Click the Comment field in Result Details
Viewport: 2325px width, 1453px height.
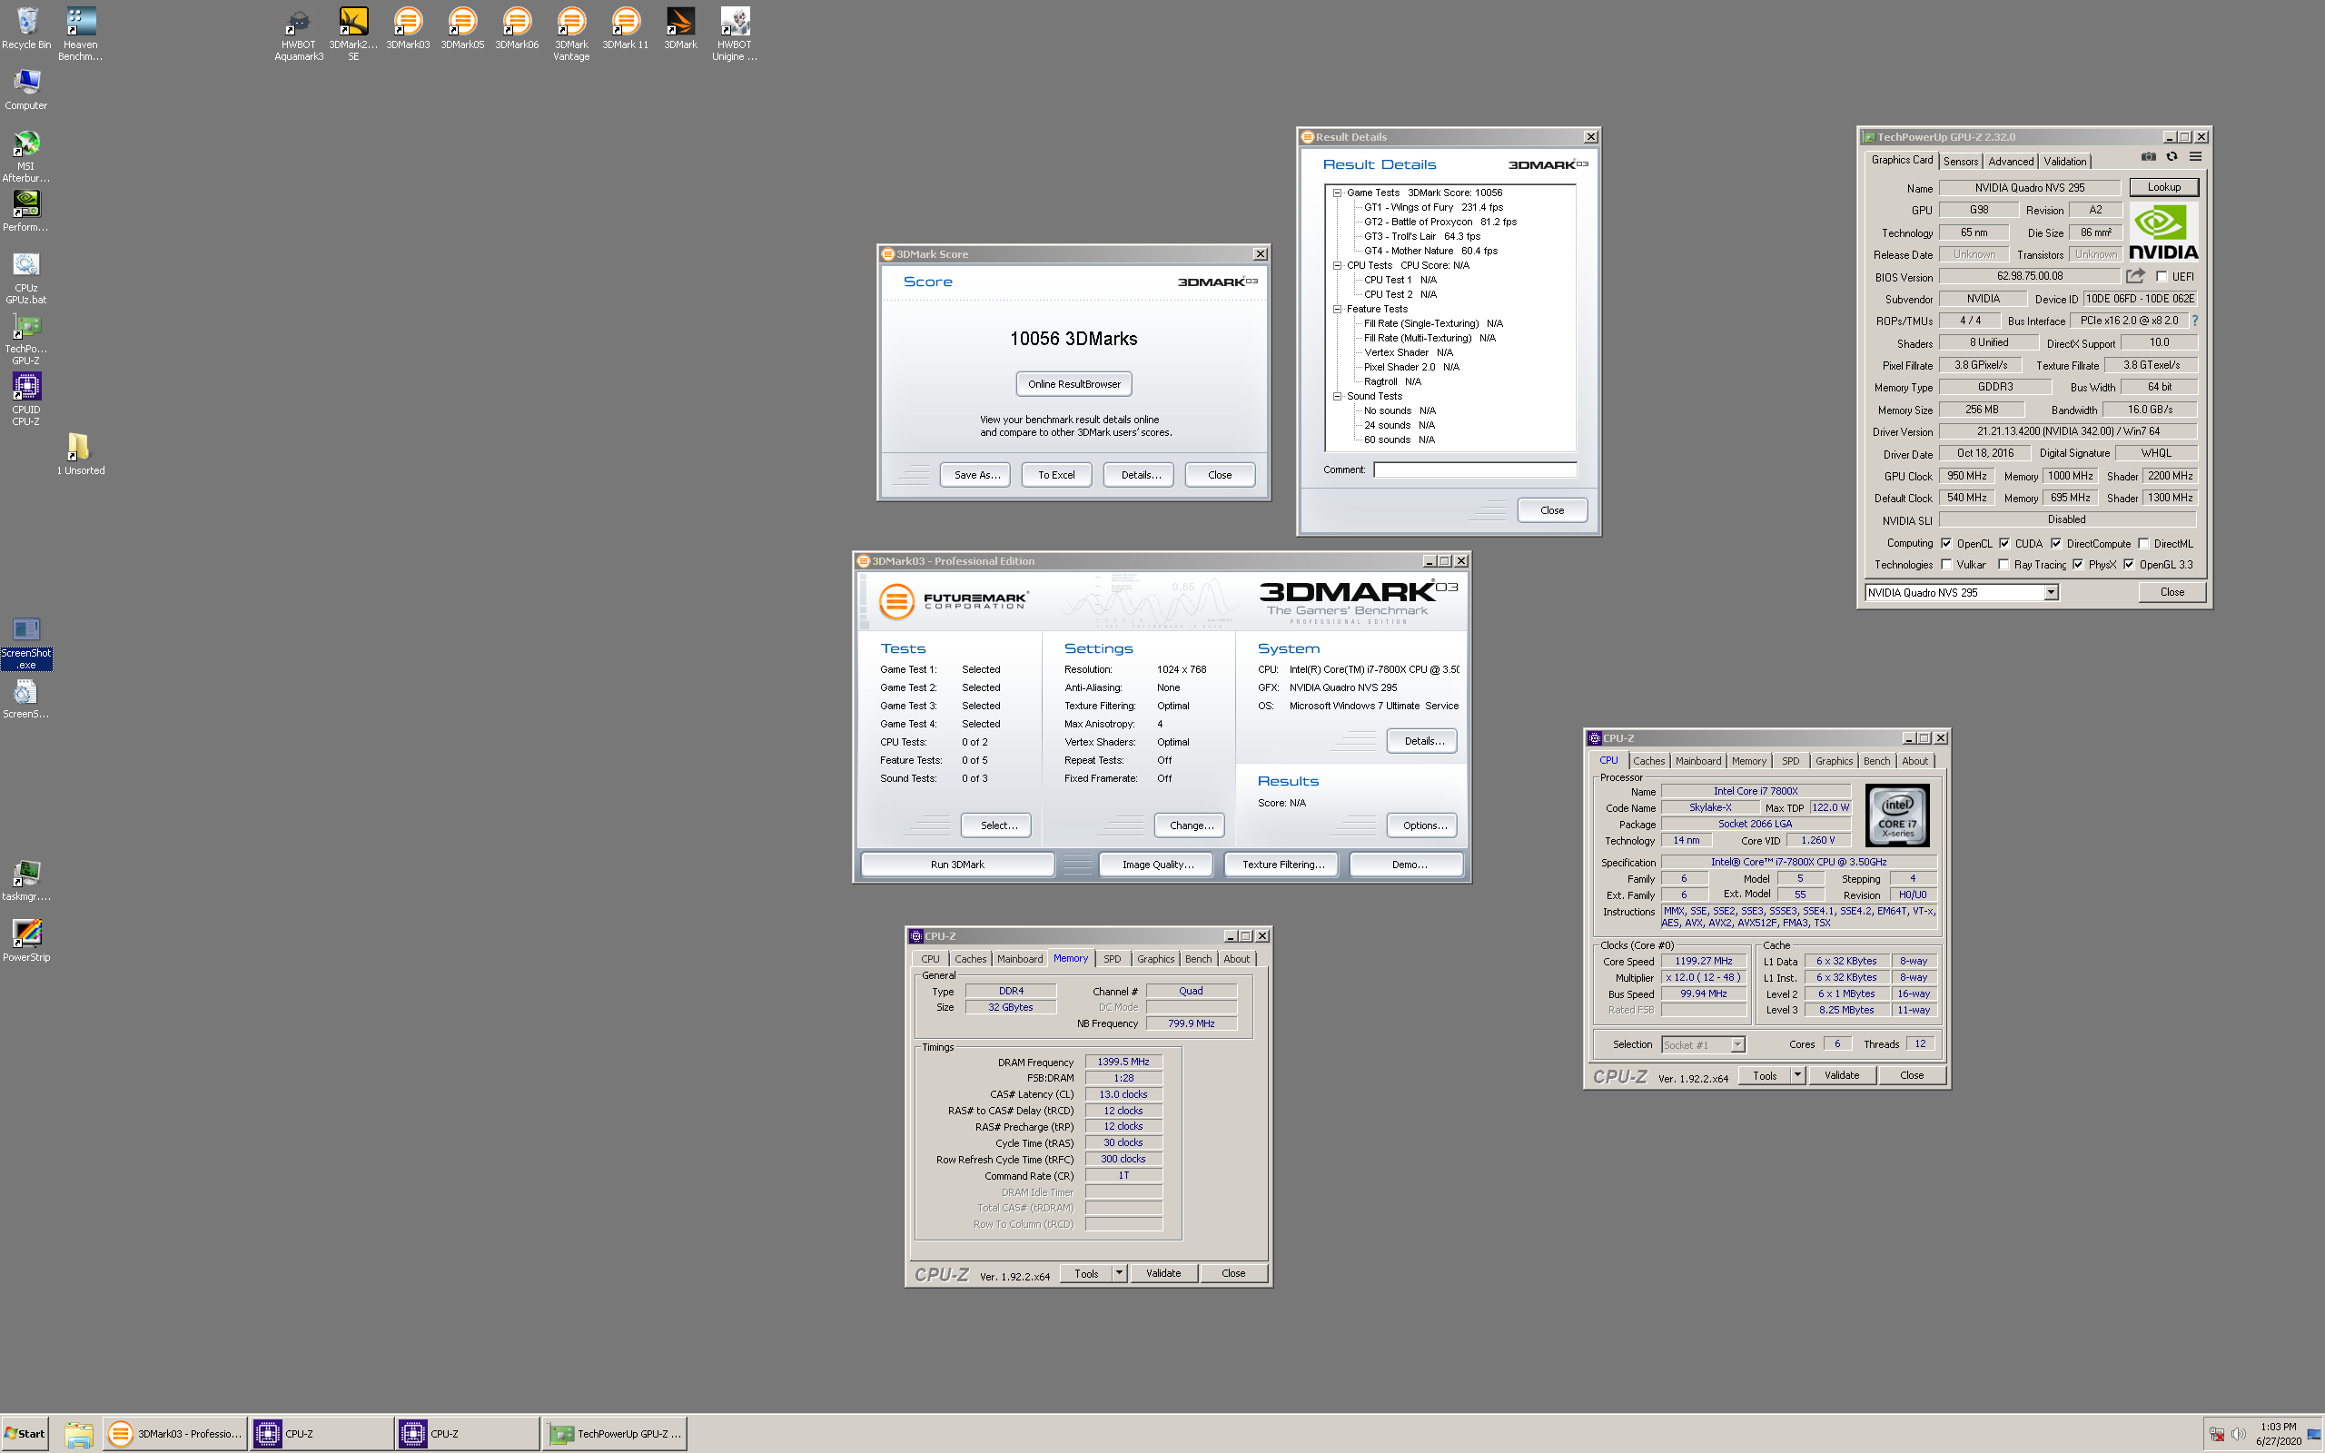pos(1475,469)
